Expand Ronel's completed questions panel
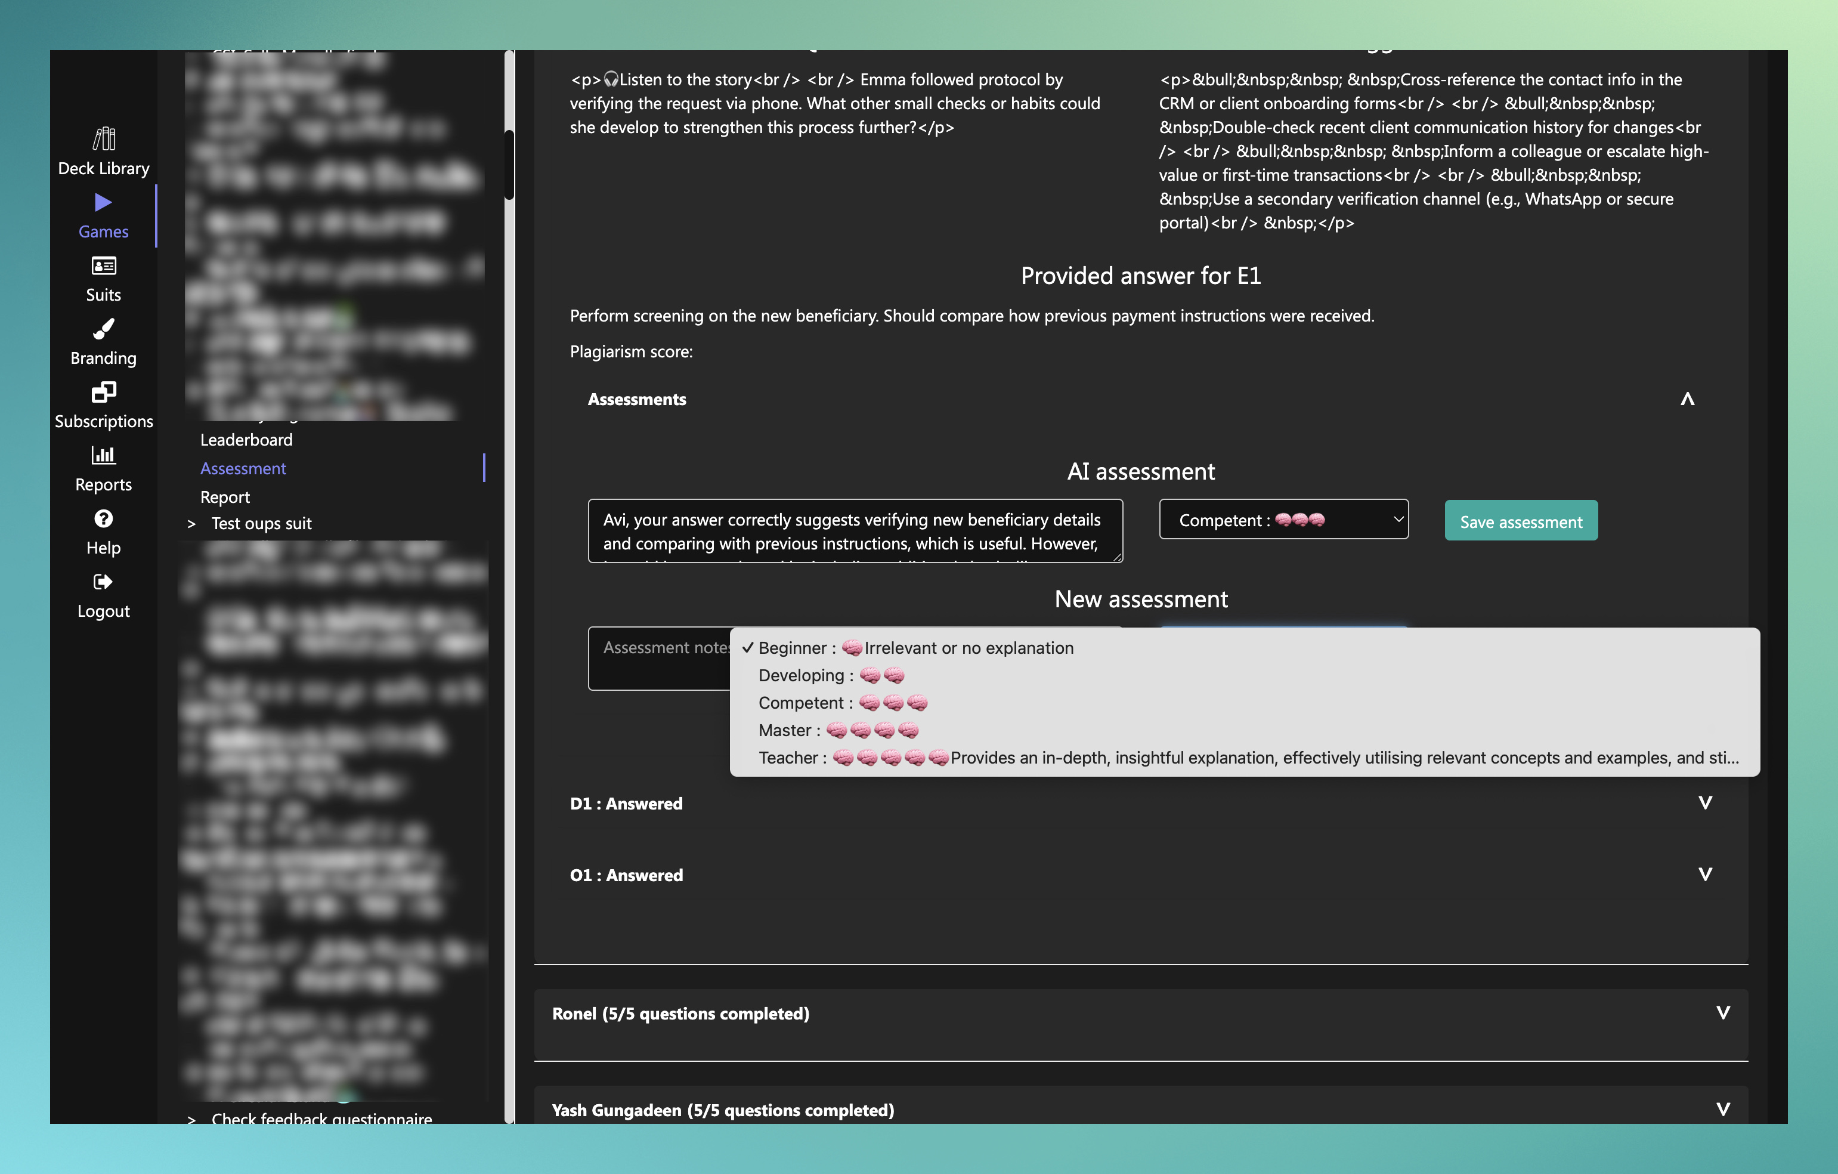Screen dimensions: 1838x1174 tap(1141, 1014)
